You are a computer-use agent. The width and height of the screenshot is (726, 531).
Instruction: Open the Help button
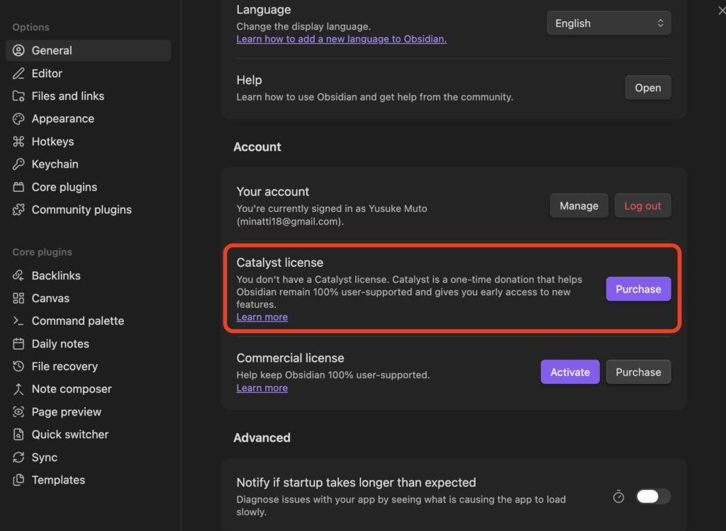coord(647,88)
